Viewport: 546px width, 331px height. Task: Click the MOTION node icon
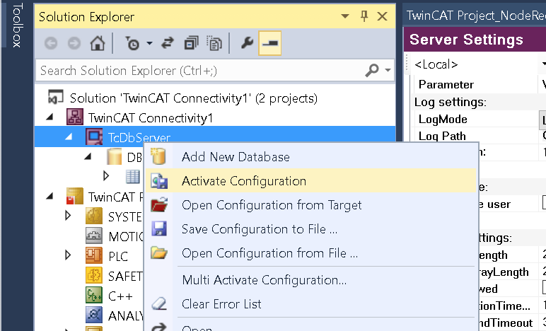(x=94, y=236)
